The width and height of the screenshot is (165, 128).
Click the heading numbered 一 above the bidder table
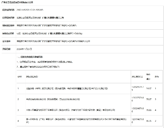(30, 57)
